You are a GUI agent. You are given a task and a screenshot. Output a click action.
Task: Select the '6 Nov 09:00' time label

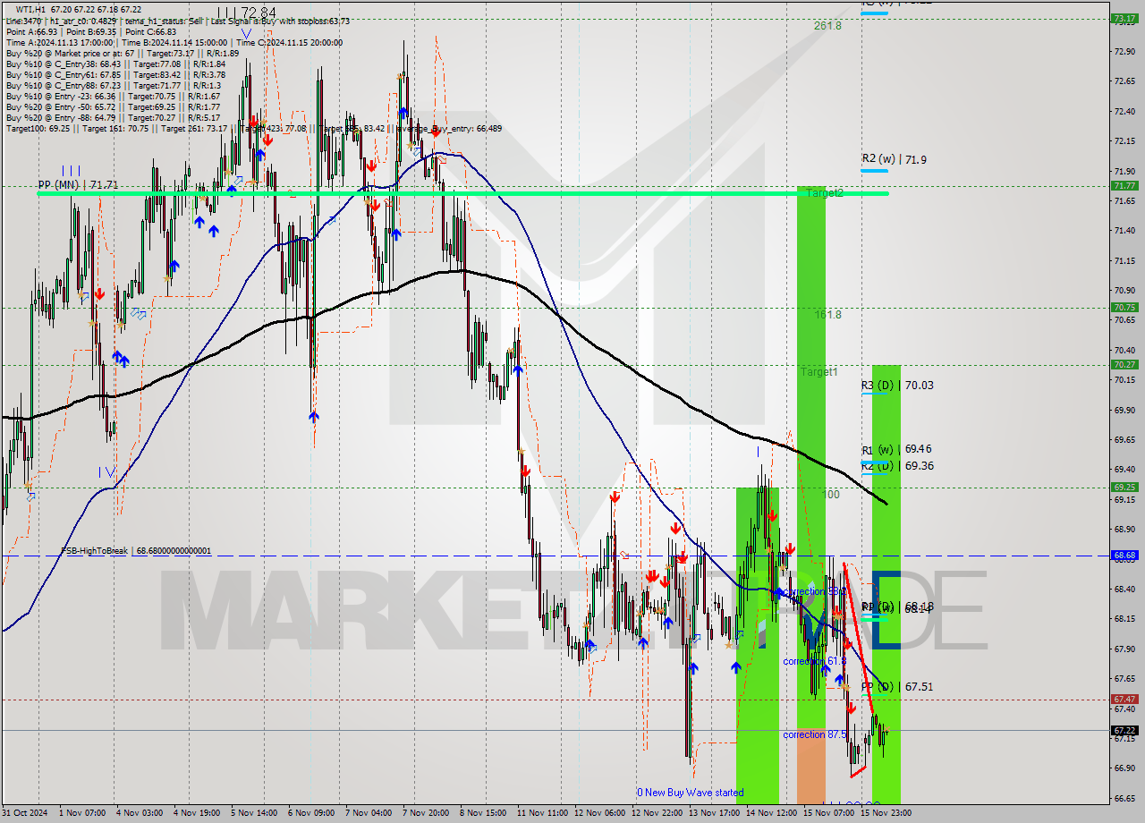pyautogui.click(x=311, y=812)
